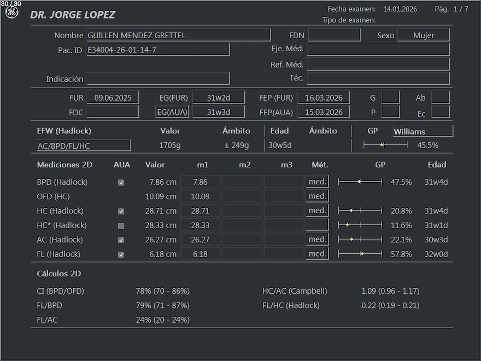The height and width of the screenshot is (361, 481).
Task: Open the FL (Hadlock) 'med.' method selector
Action: 317,254
